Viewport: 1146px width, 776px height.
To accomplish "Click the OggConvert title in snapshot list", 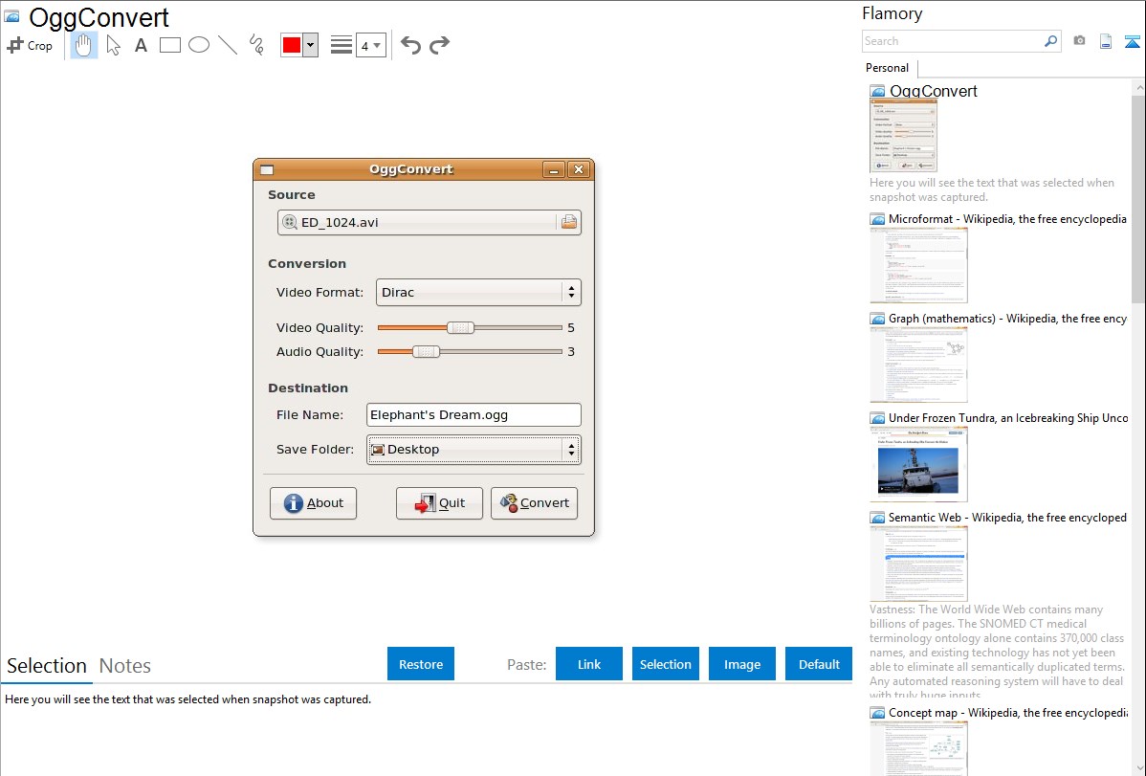I will 934,92.
